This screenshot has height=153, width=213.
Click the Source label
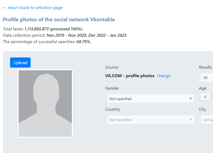(112, 67)
